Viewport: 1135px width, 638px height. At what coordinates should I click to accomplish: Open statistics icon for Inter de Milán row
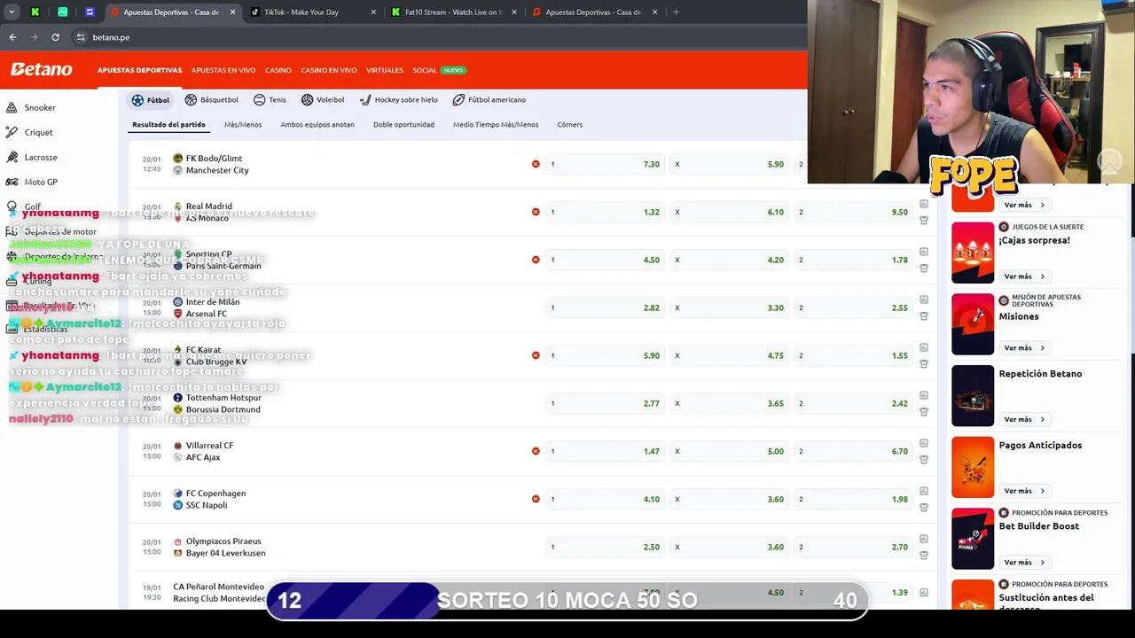[x=924, y=300]
